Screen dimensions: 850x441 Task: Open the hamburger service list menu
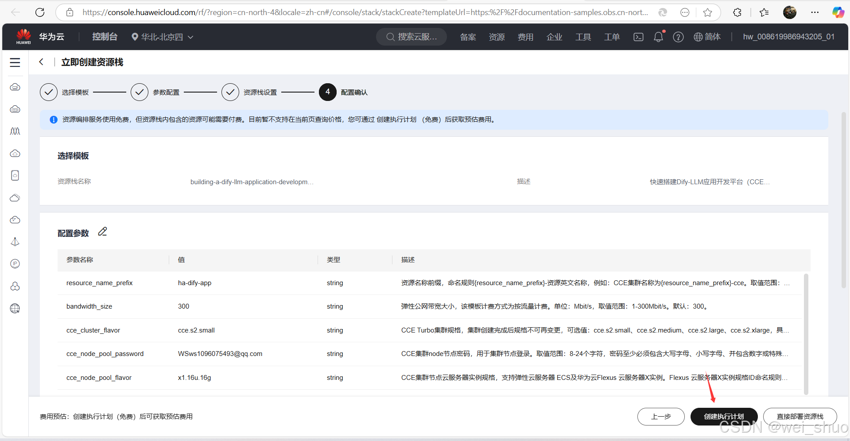click(x=15, y=62)
